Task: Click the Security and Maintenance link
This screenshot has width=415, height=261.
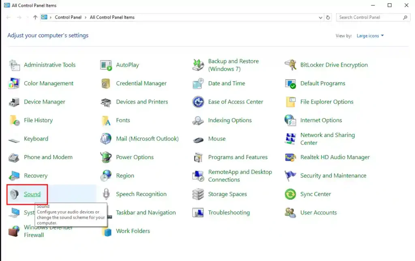Action: click(333, 176)
